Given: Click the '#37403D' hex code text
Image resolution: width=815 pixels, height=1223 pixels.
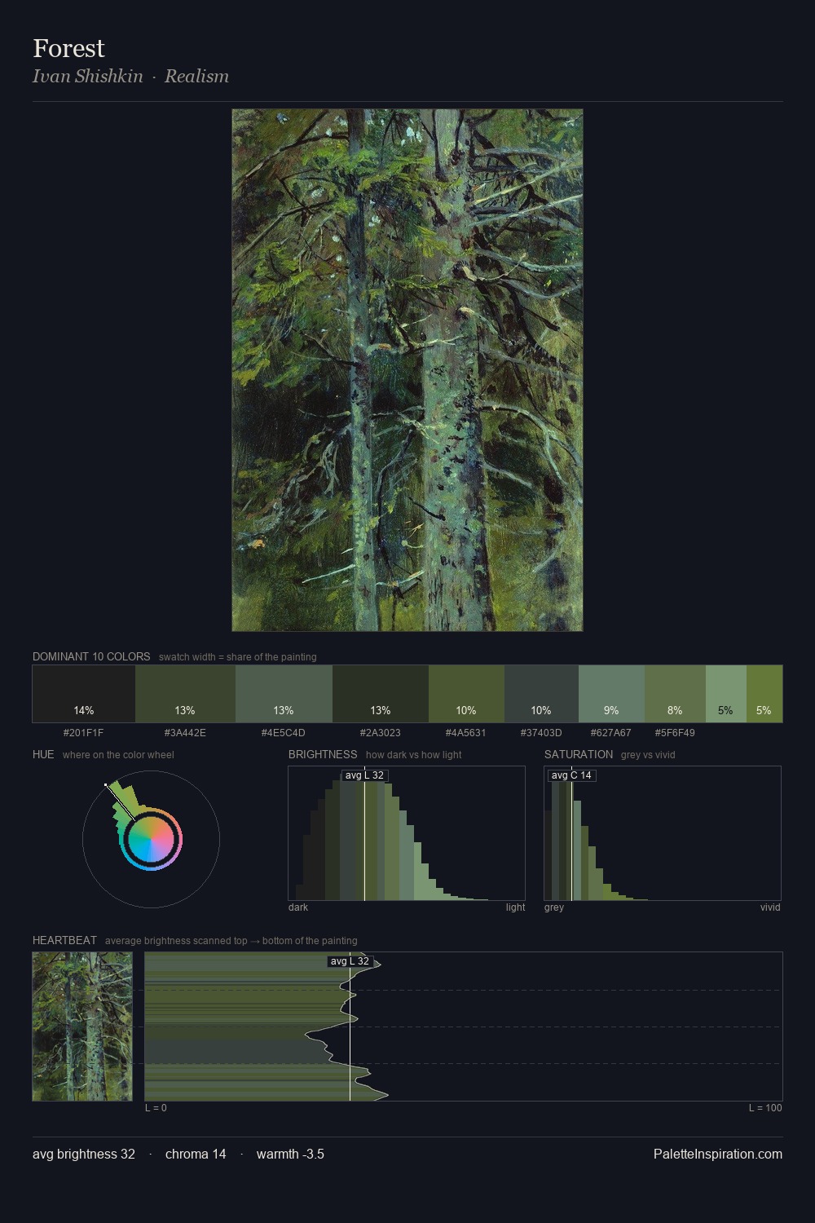Looking at the screenshot, I should pyautogui.click(x=541, y=733).
